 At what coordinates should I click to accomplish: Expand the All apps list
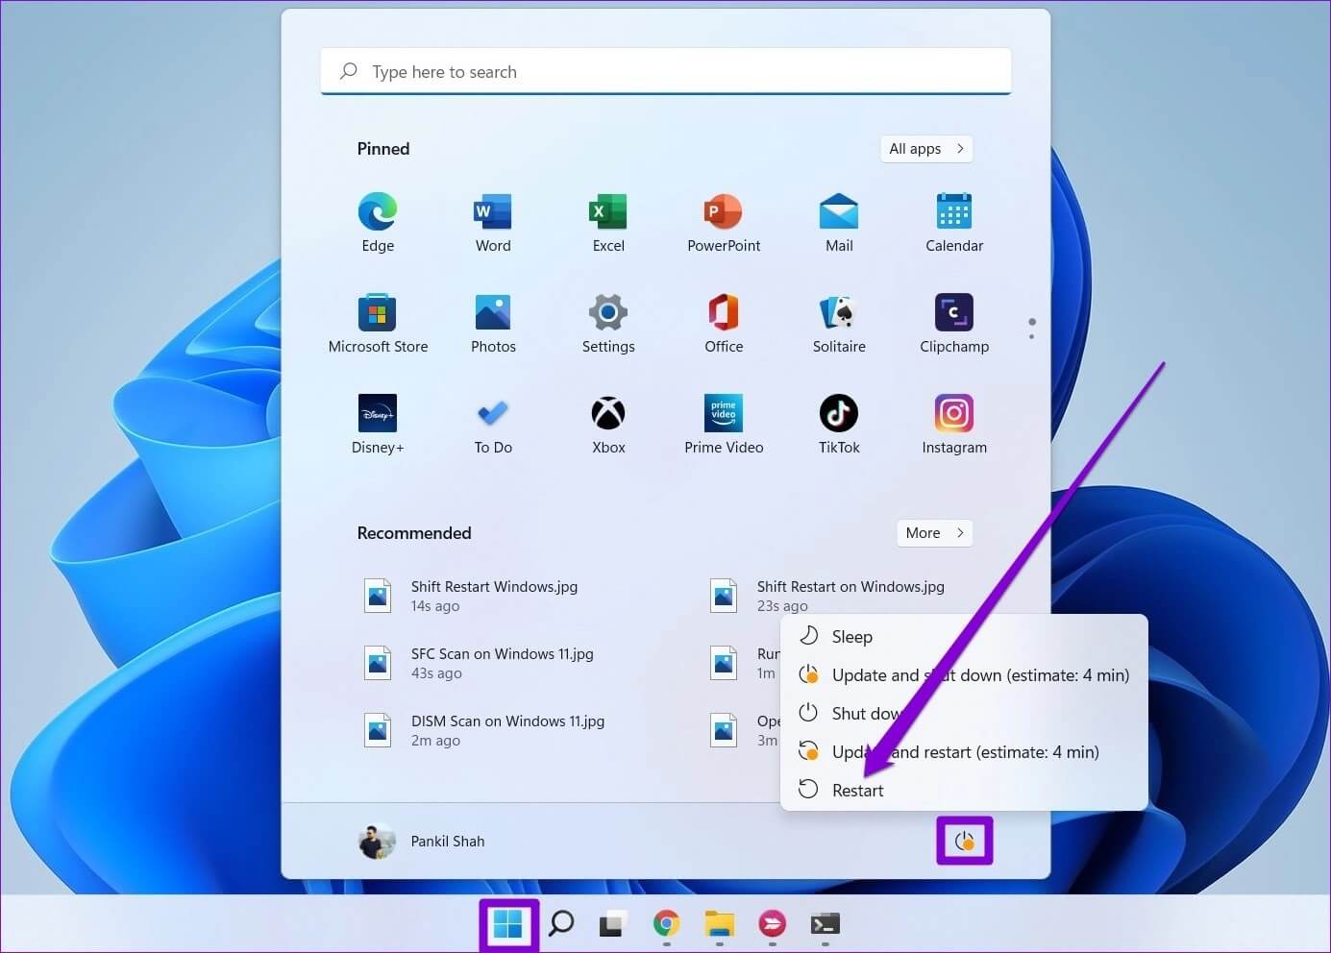click(926, 149)
